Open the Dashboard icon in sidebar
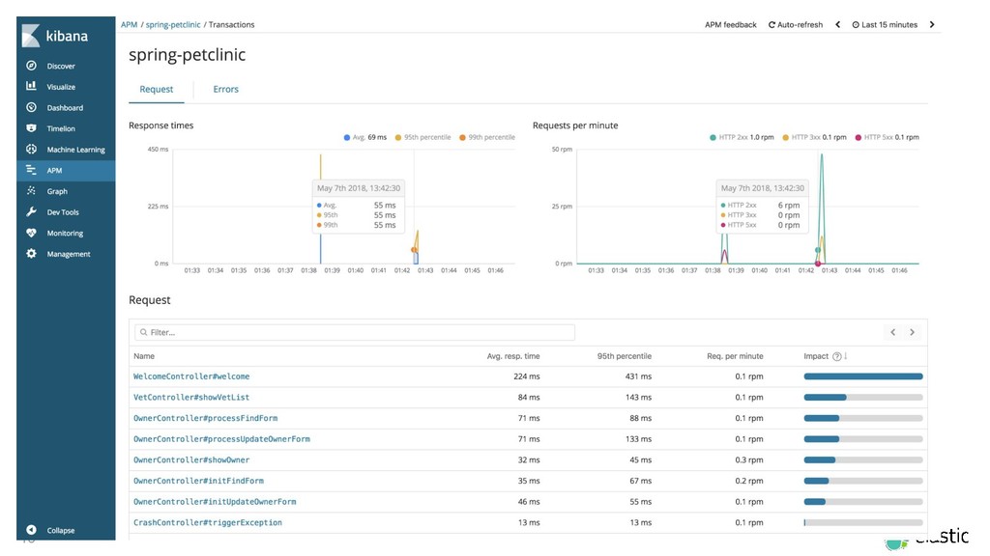Image resolution: width=990 pixels, height=556 pixels. pyautogui.click(x=31, y=107)
